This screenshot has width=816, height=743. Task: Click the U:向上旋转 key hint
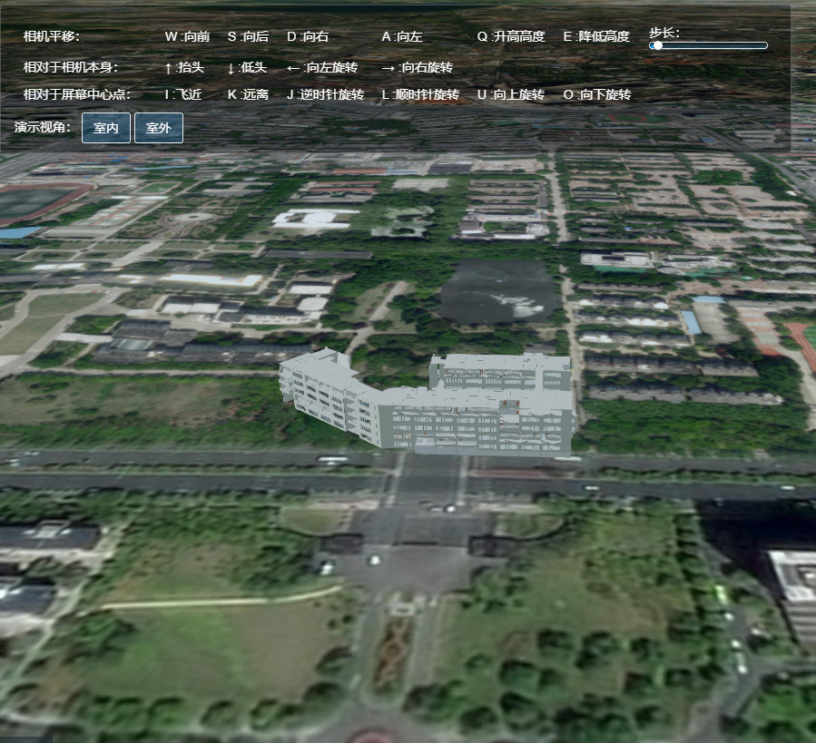(x=510, y=94)
